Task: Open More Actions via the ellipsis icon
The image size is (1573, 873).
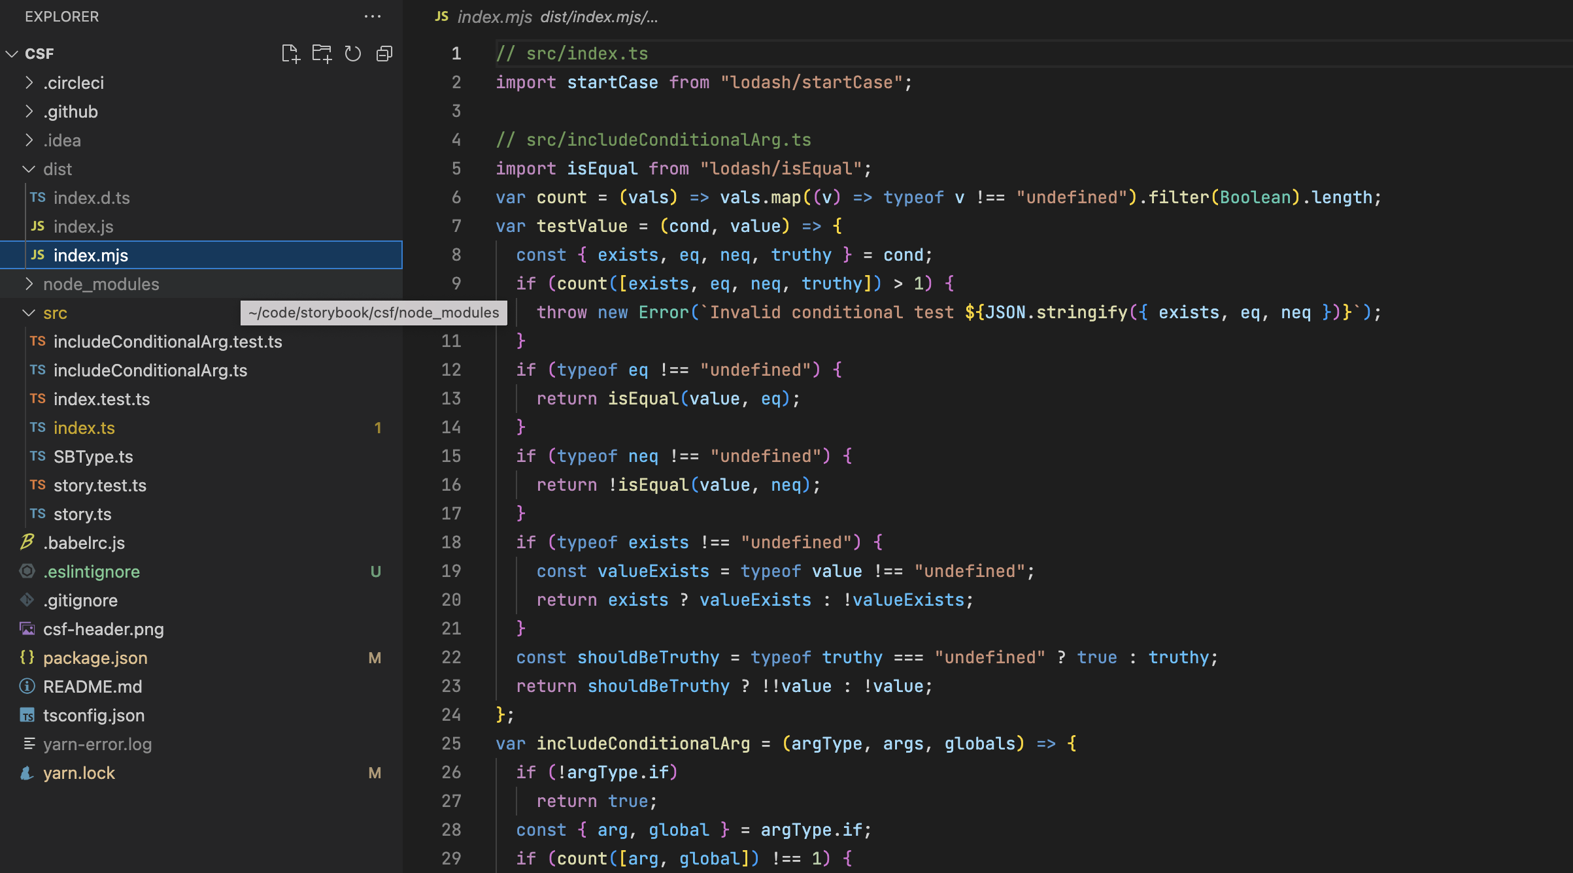Action: pos(373,16)
